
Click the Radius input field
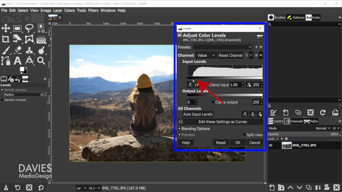coord(25,94)
